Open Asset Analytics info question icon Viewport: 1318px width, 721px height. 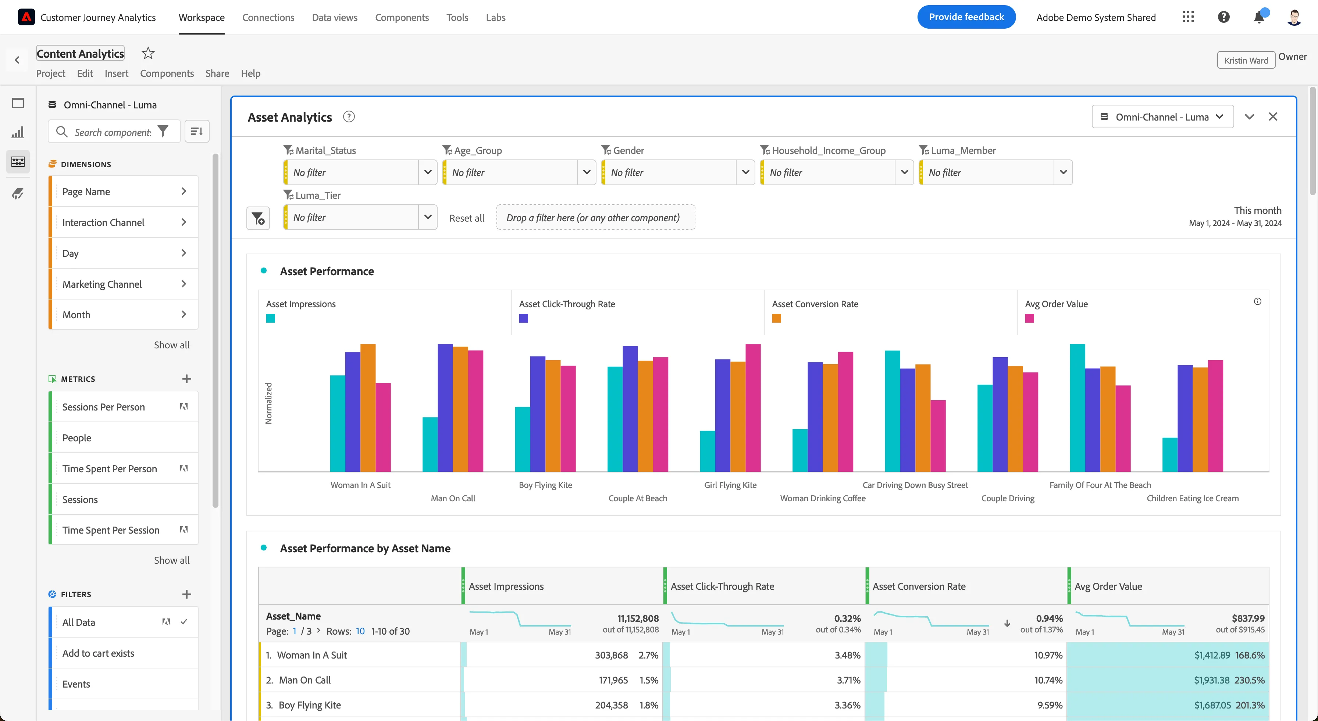pos(349,117)
